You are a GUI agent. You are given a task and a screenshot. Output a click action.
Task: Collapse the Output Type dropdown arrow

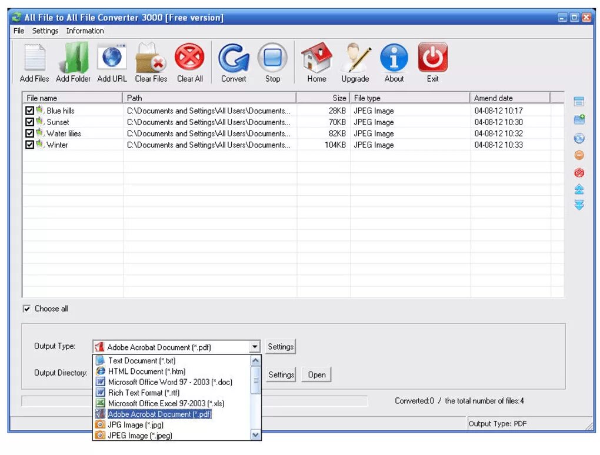coord(255,347)
